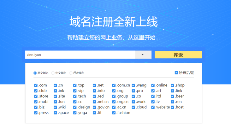
Task: Uncheck the .art checkbox
Action: (153, 91)
